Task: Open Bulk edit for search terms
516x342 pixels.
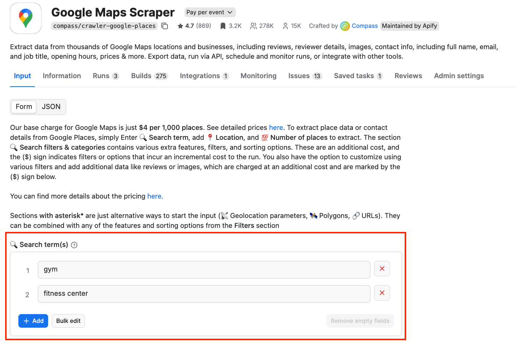Action: coord(68,321)
